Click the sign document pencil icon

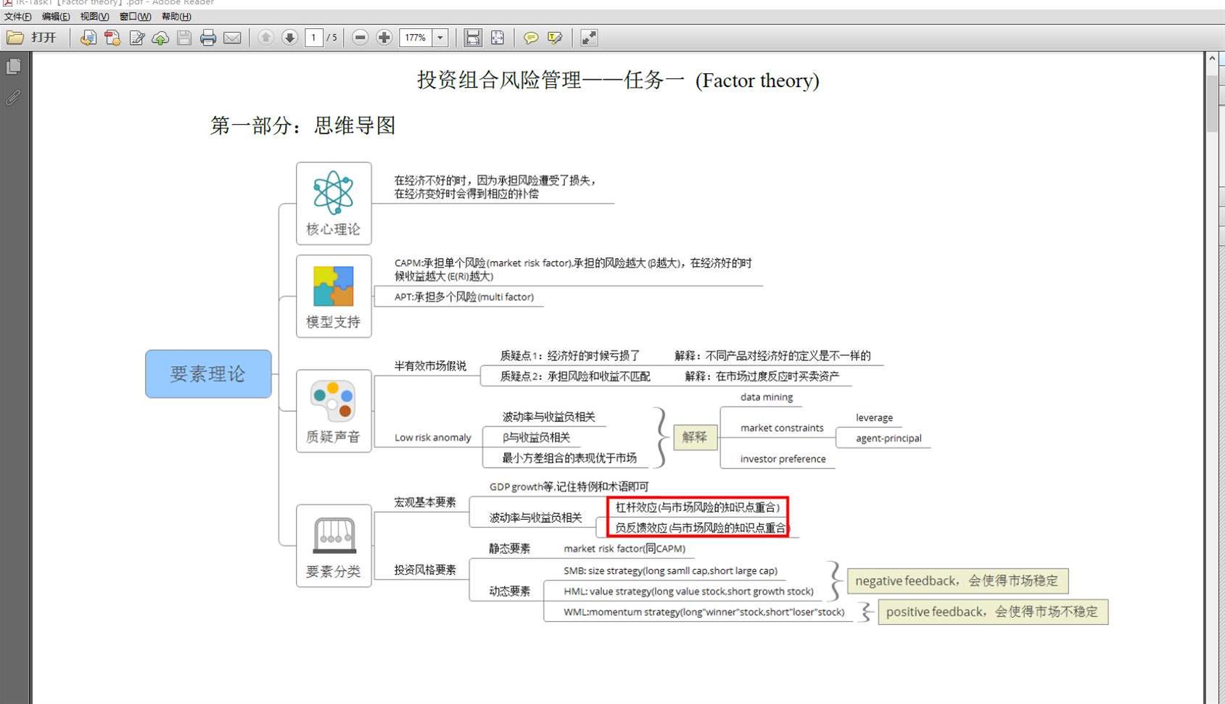coord(136,38)
